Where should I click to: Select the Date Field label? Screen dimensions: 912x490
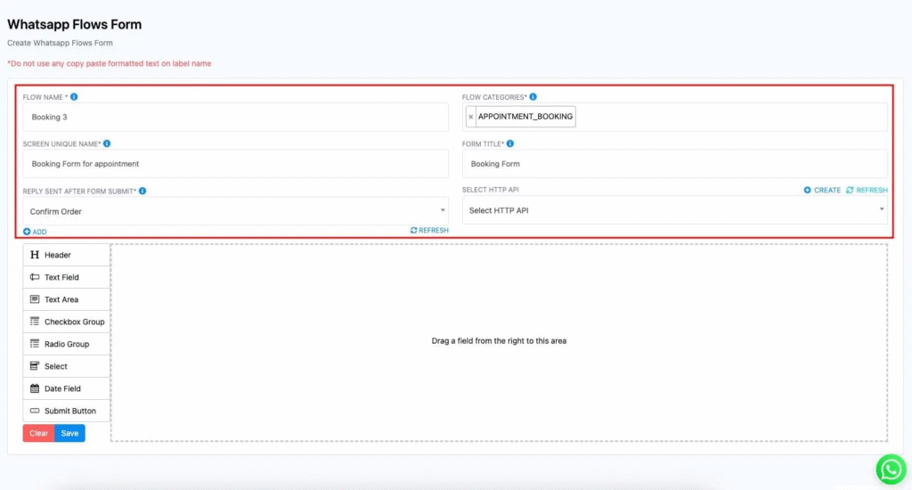click(63, 388)
